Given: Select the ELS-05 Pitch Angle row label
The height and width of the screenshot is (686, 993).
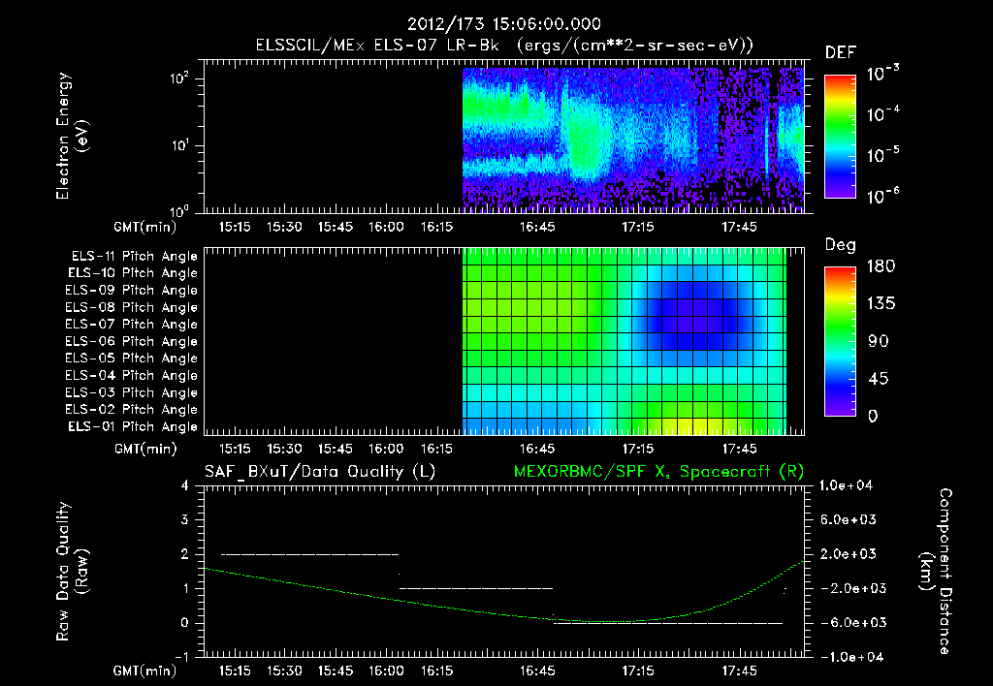Looking at the screenshot, I should tap(131, 359).
